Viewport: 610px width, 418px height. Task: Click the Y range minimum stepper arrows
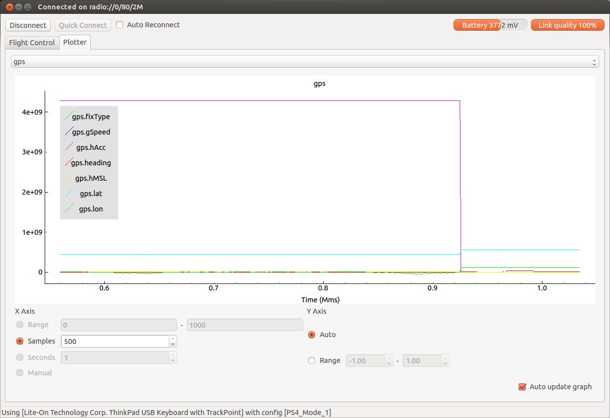point(389,361)
